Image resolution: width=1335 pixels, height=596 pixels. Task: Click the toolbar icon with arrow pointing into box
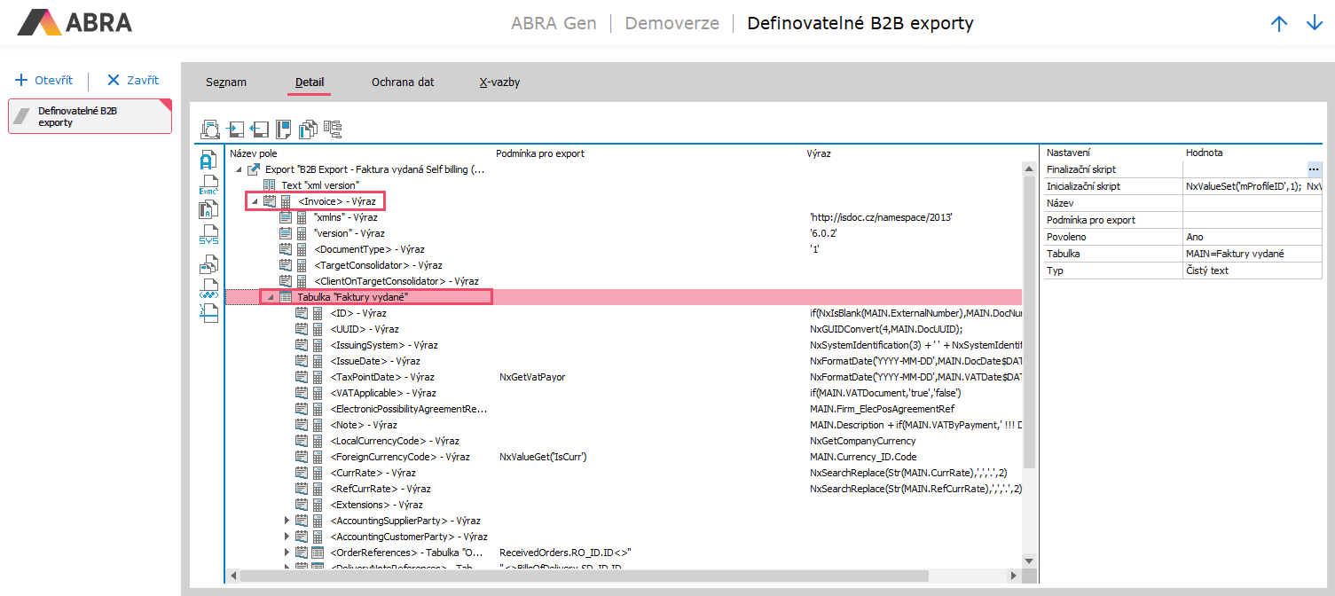pyautogui.click(x=235, y=129)
